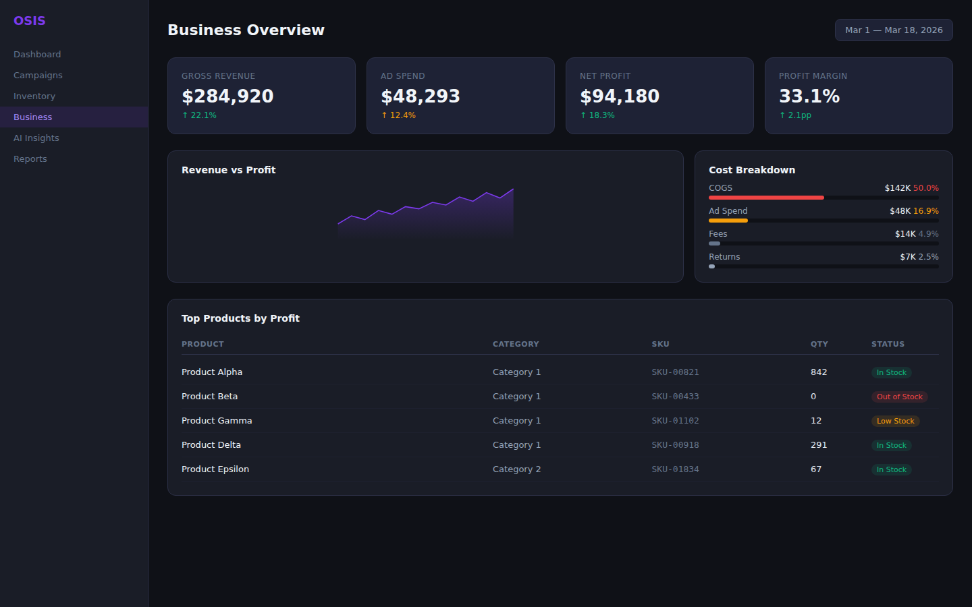Open AI Insights page

(36, 138)
